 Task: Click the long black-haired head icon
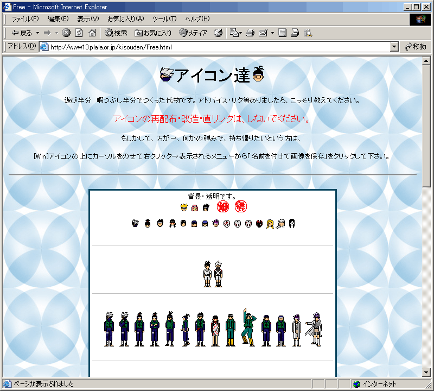coord(292,223)
